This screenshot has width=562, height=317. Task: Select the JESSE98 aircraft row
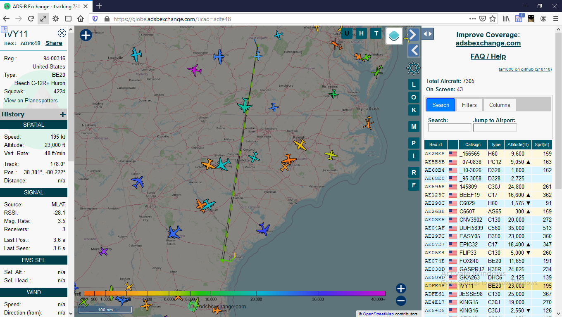[x=488, y=294]
